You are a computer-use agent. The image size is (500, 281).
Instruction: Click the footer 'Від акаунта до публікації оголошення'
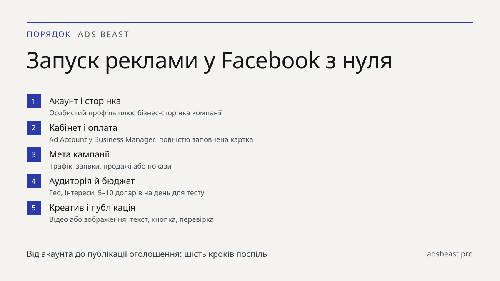104,254
